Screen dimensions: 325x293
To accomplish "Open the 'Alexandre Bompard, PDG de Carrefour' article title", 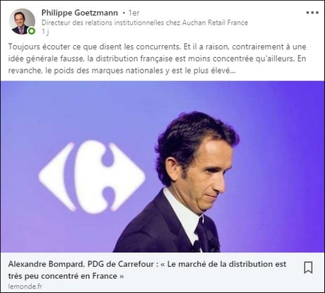I will click(x=147, y=264).
